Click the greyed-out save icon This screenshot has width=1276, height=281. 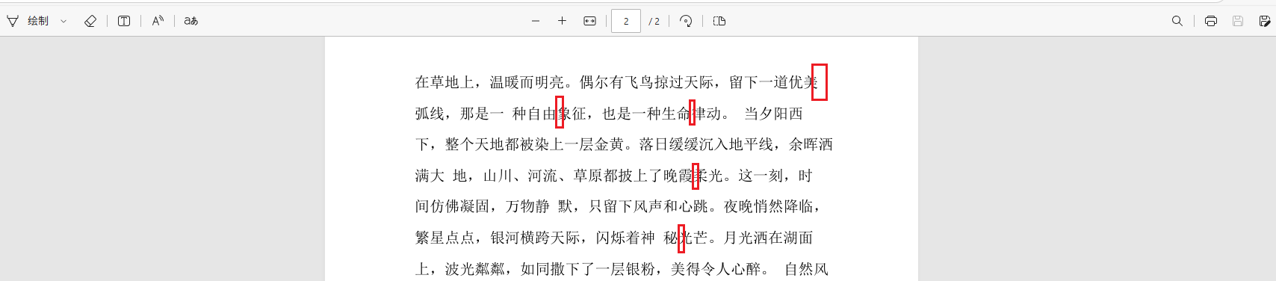point(1238,21)
